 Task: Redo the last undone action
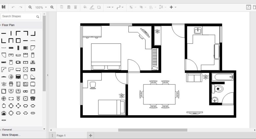click(21, 7)
